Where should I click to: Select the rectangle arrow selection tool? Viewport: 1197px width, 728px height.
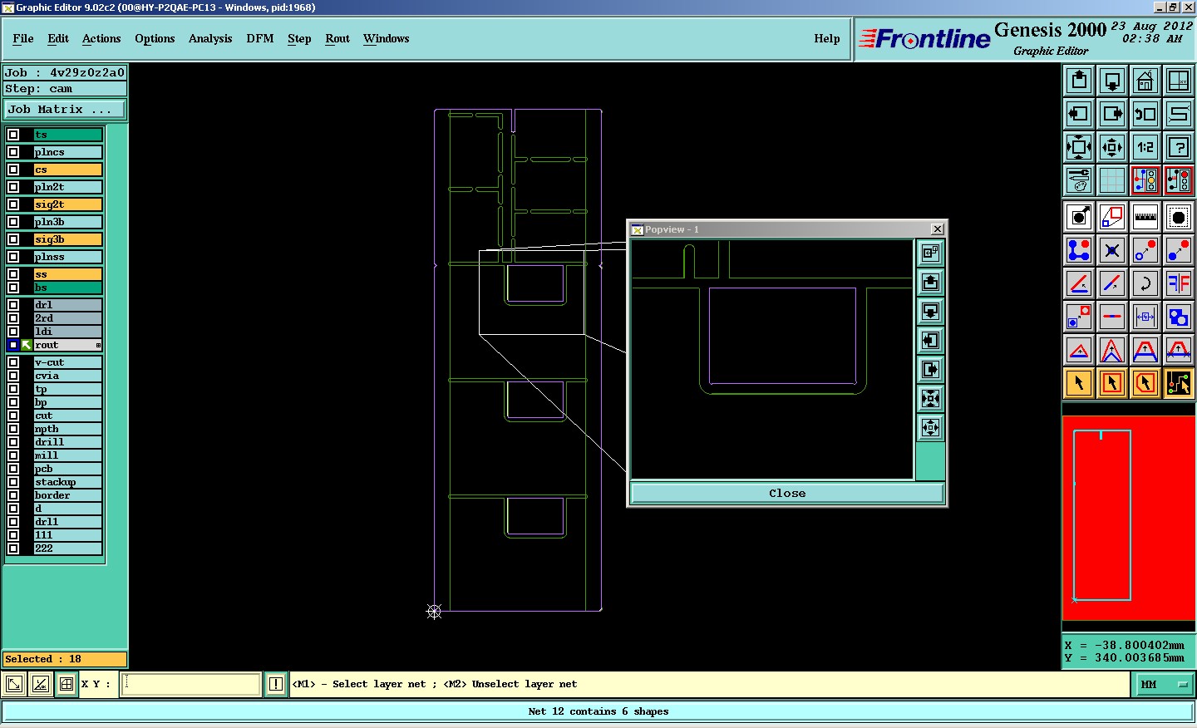(x=1112, y=383)
